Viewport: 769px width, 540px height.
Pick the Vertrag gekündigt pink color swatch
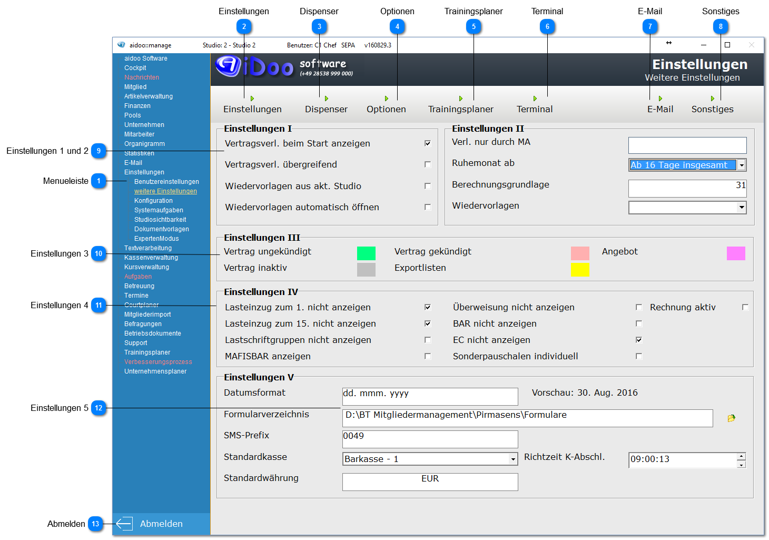(580, 253)
